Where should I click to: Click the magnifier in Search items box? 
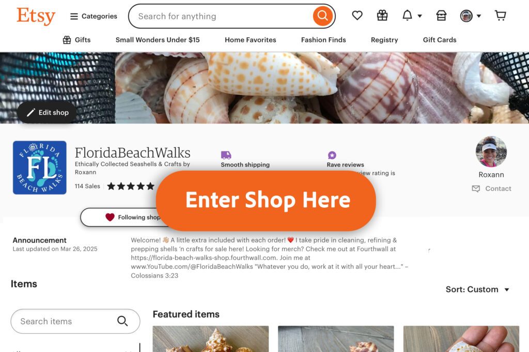coord(122,321)
